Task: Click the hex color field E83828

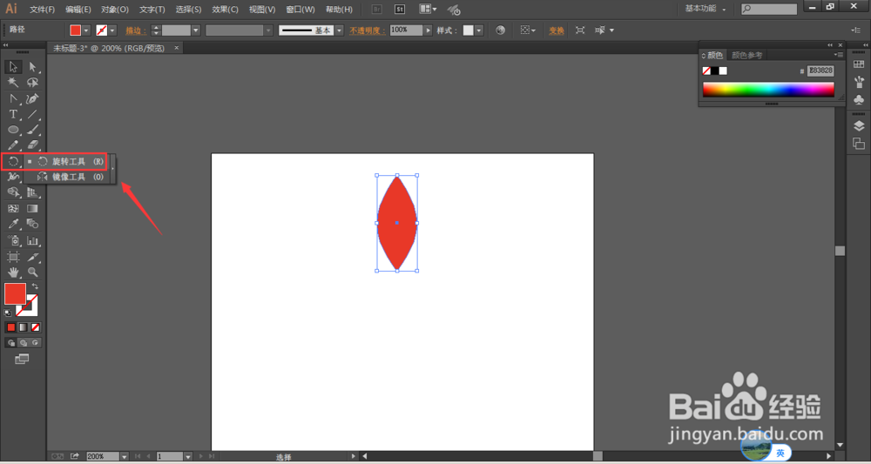Action: pos(820,71)
